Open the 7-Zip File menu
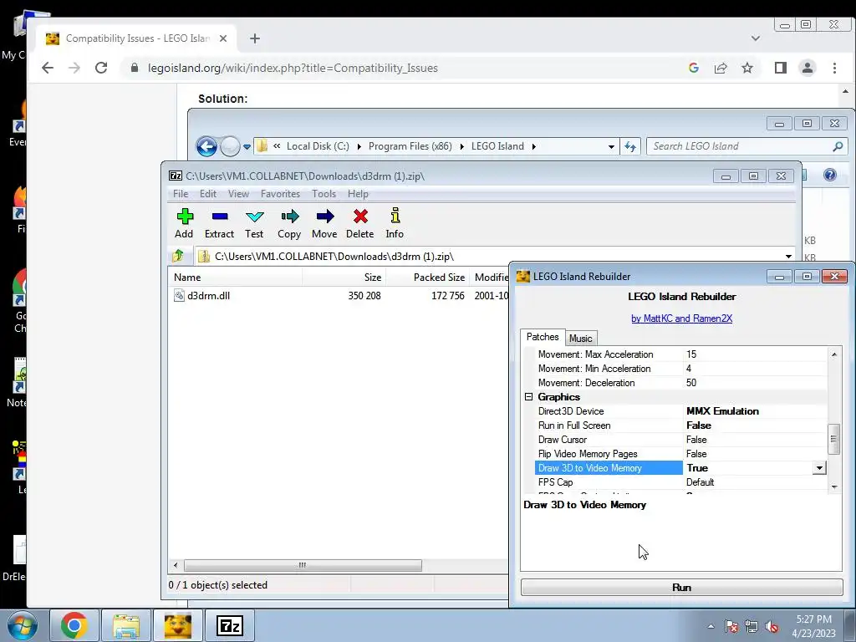 click(x=181, y=194)
